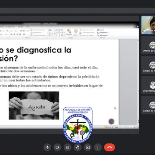Viewport: 155px width, 155px height.
Task: Align the text right in the Párrafo group
Action: click(x=17, y=34)
